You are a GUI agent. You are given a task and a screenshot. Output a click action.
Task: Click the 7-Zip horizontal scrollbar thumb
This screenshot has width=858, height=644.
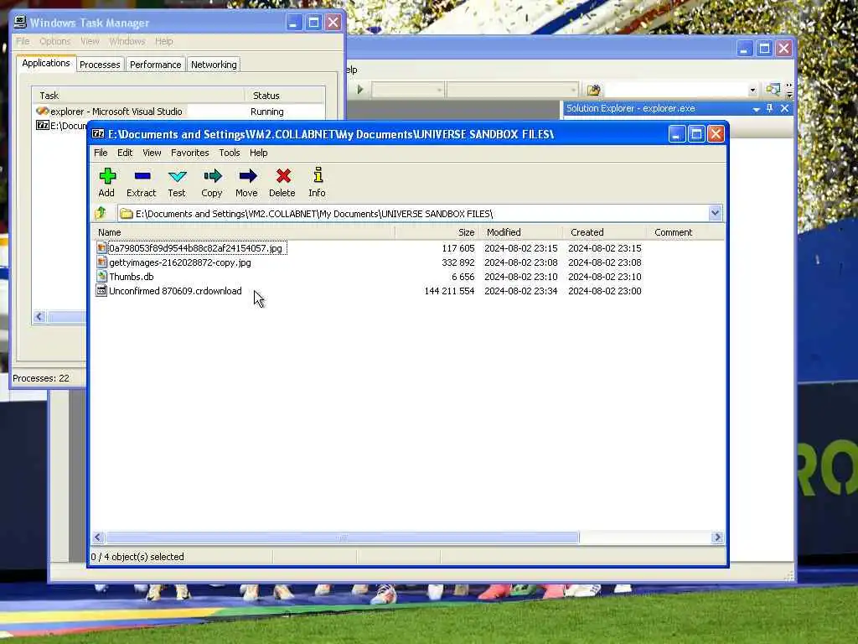(x=343, y=538)
